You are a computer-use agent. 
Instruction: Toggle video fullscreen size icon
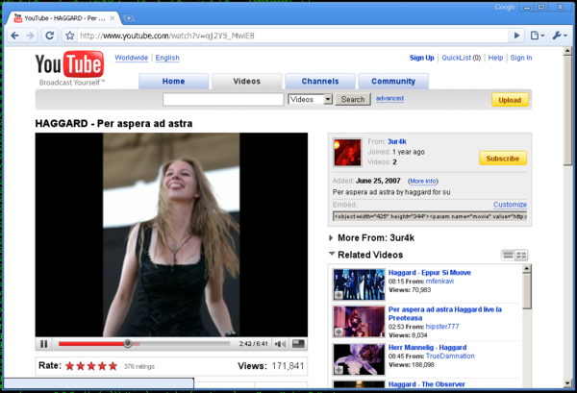click(x=298, y=344)
